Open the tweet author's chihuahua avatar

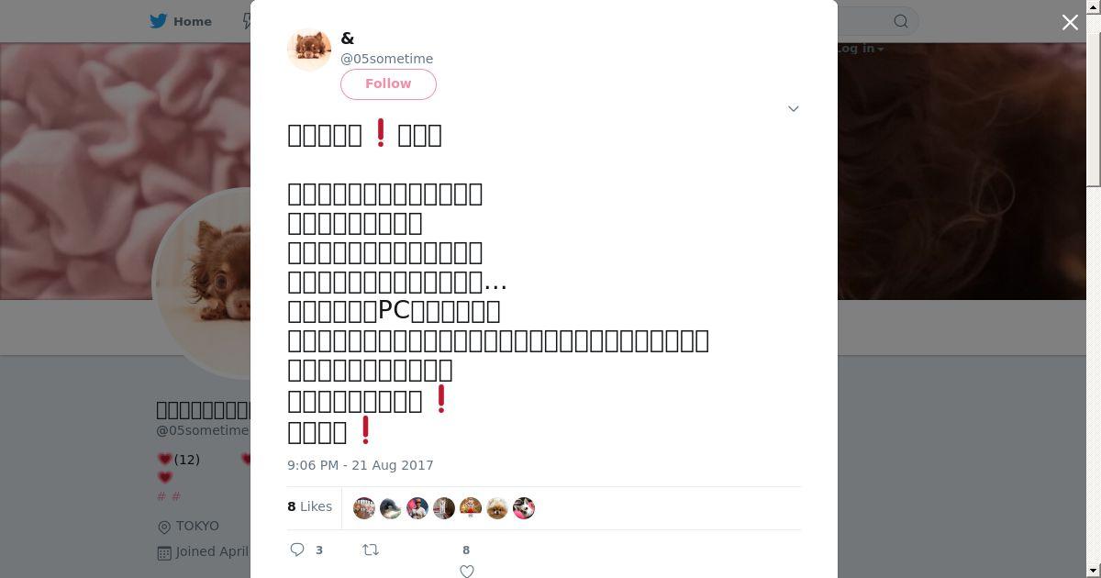point(309,50)
